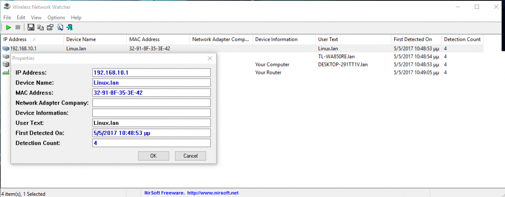505x197 pixels.
Task: Select the 192.168.10.1 cell in the list
Action: point(23,49)
